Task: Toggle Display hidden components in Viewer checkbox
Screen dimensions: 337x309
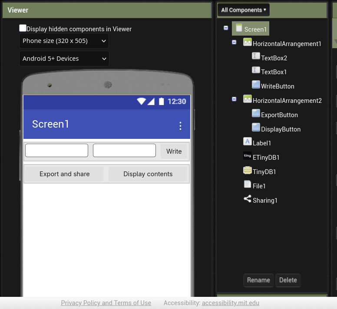Action: pos(23,28)
